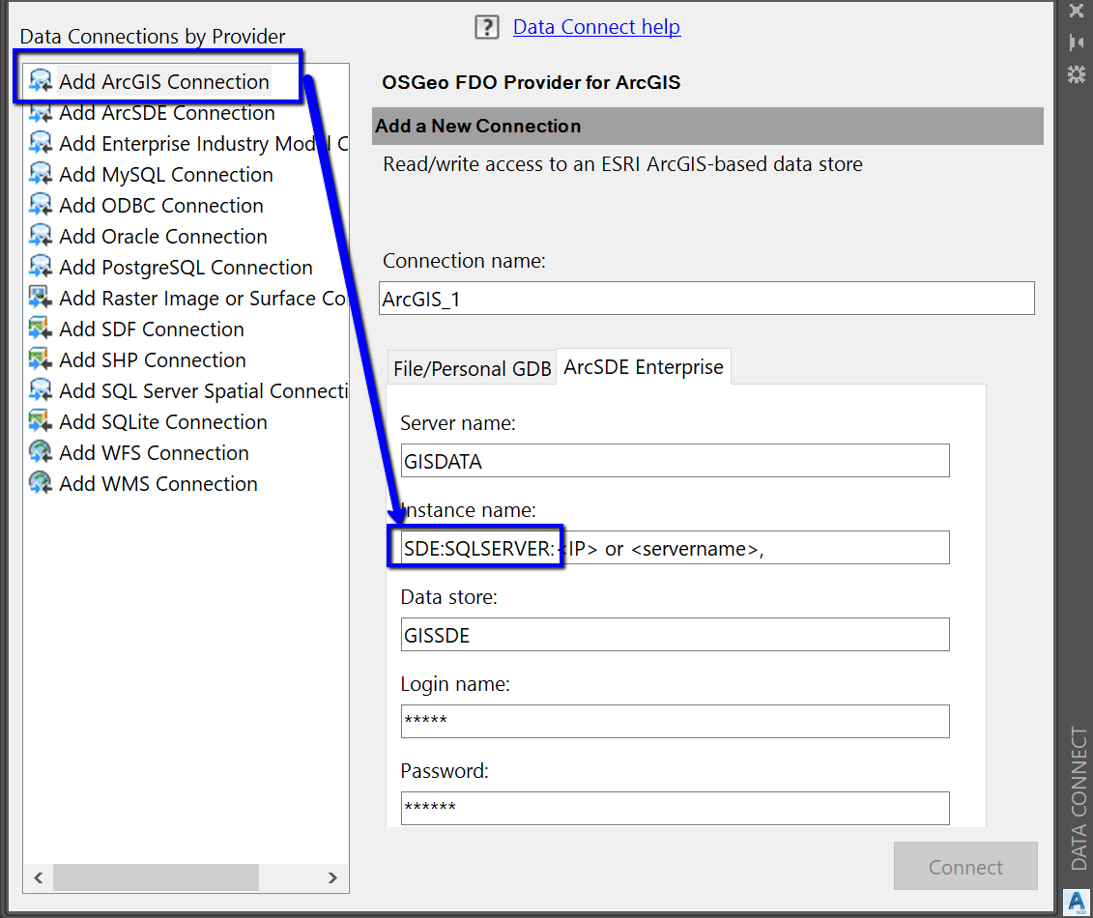Image resolution: width=1093 pixels, height=918 pixels.
Task: Click provider list scroll left arrow
Action: pyautogui.click(x=39, y=877)
